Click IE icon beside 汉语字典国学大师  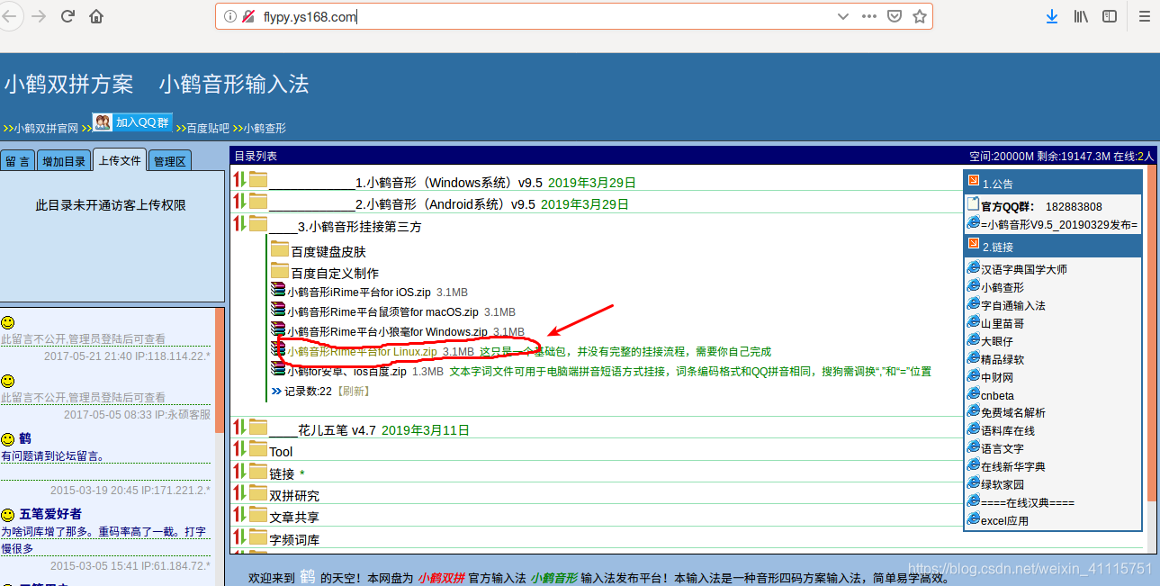(x=973, y=268)
